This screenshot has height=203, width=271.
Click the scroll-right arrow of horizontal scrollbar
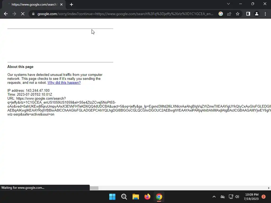point(269,188)
